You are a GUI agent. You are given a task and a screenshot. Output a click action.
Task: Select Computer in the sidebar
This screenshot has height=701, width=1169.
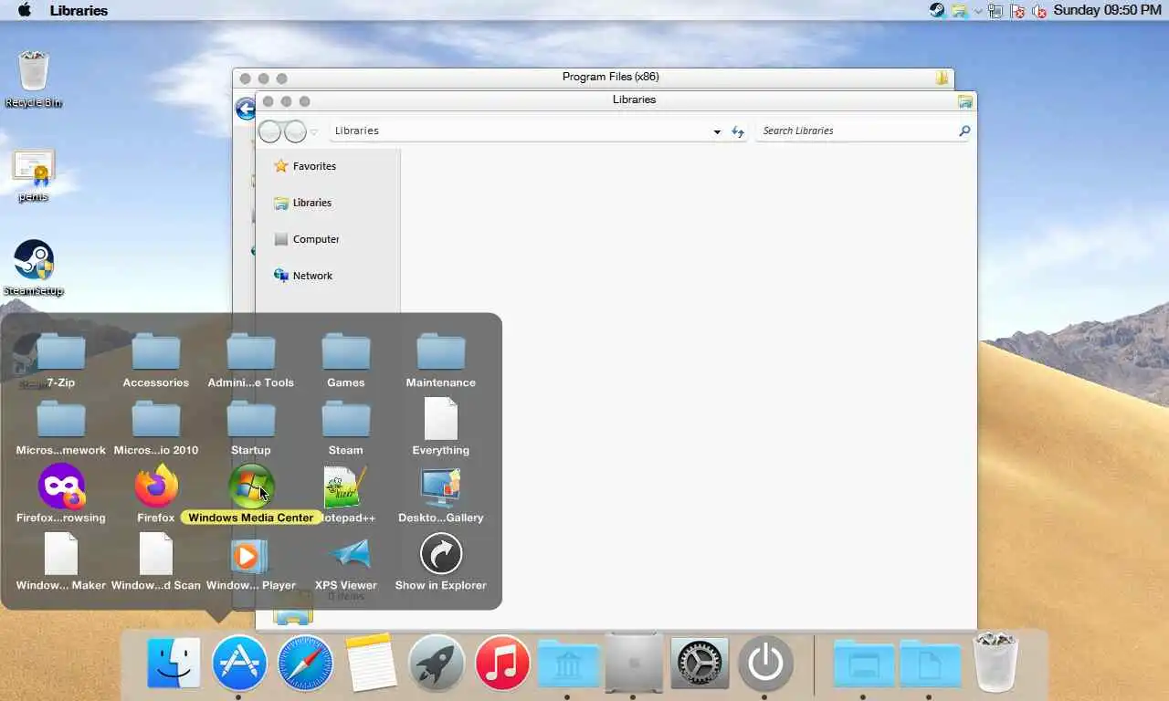(x=307, y=239)
